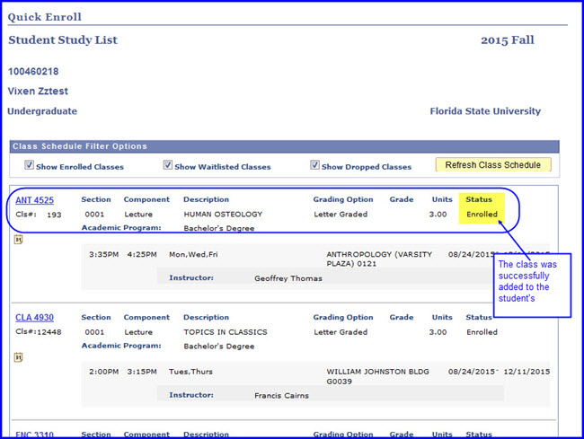Click the Mon,Wed,Fri meeting days

193,254
